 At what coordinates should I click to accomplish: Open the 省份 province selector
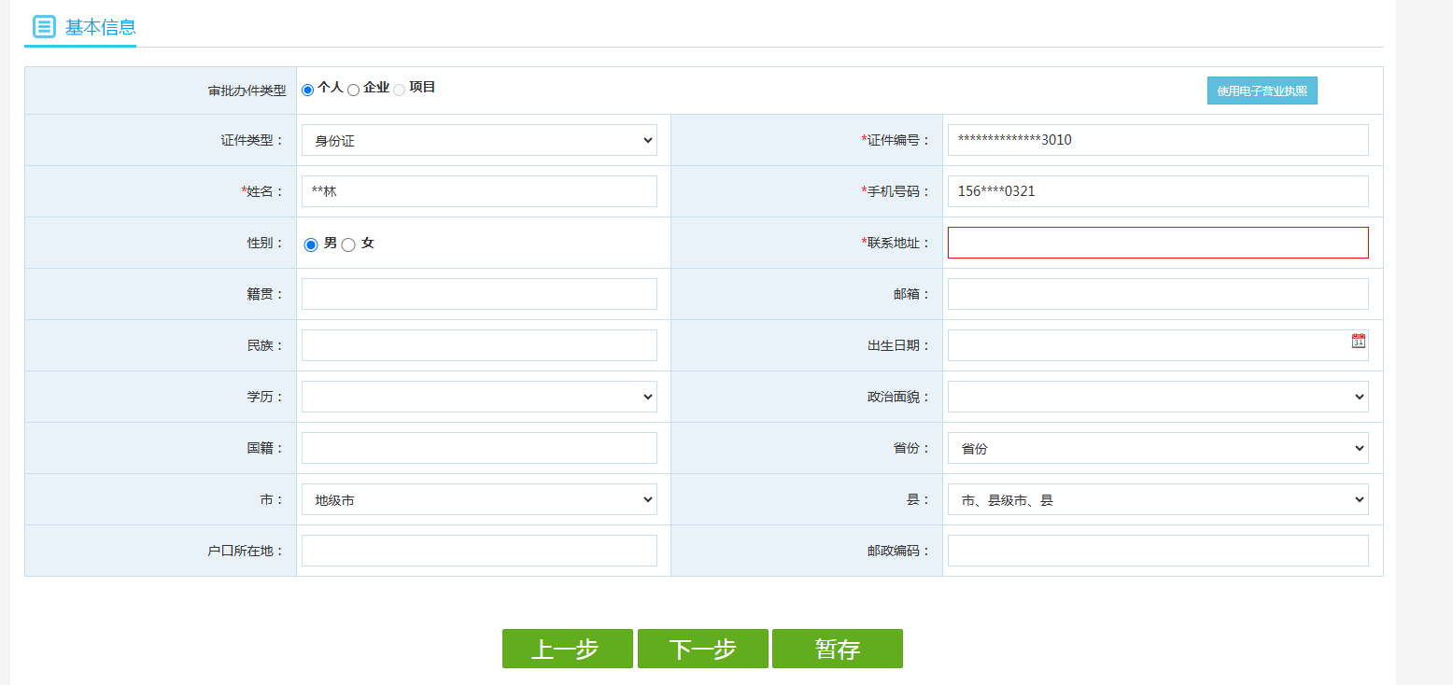pos(1156,447)
